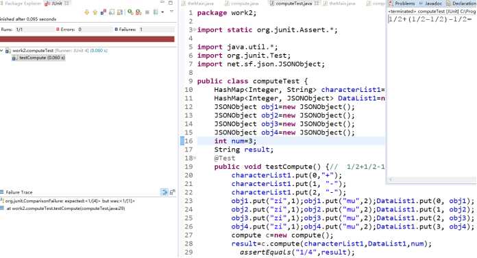Image resolution: width=477 pixels, height=258 pixels.
Task: Click console output 1/2+(1/2-1/2)-1/2
Action: [x=430, y=19]
